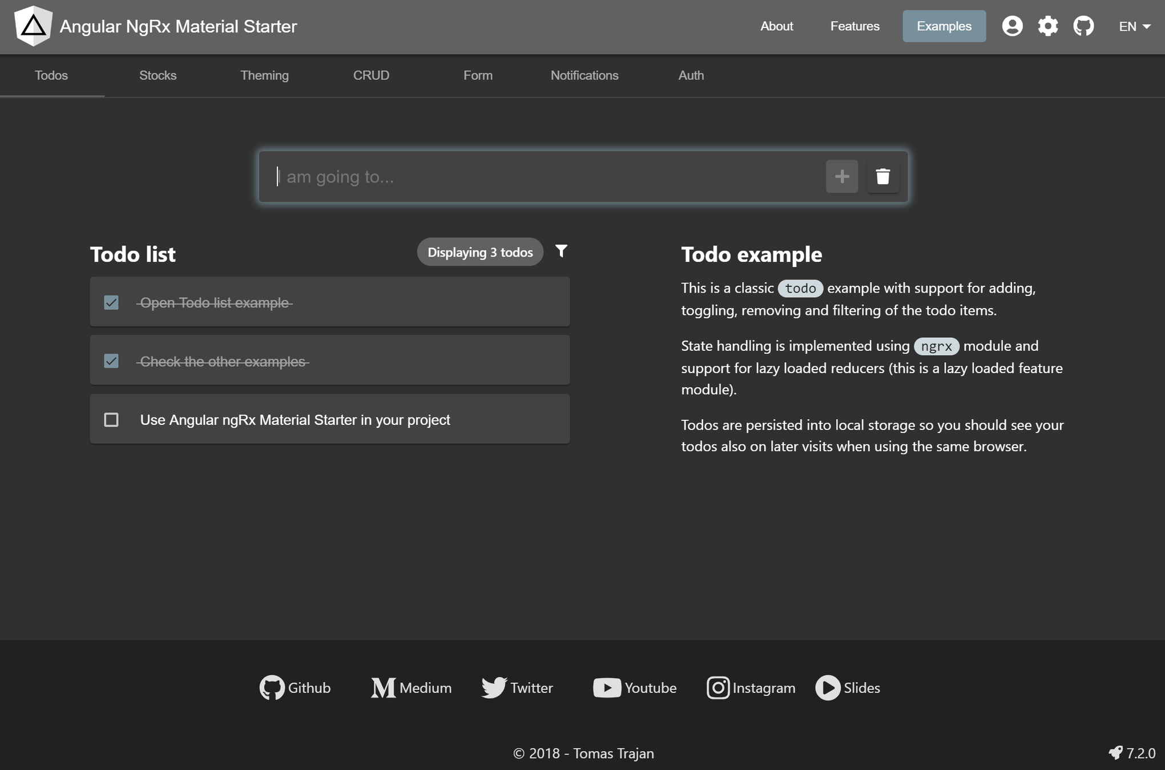Uncheck 'Open Todo list example' checkbox
Viewport: 1165px width, 770px height.
tap(111, 302)
